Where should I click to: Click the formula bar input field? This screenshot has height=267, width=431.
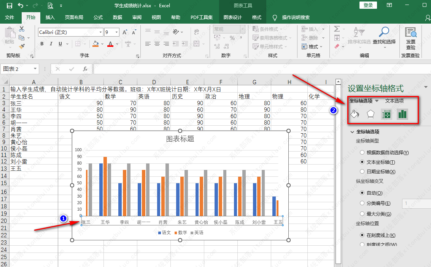tap(262, 69)
